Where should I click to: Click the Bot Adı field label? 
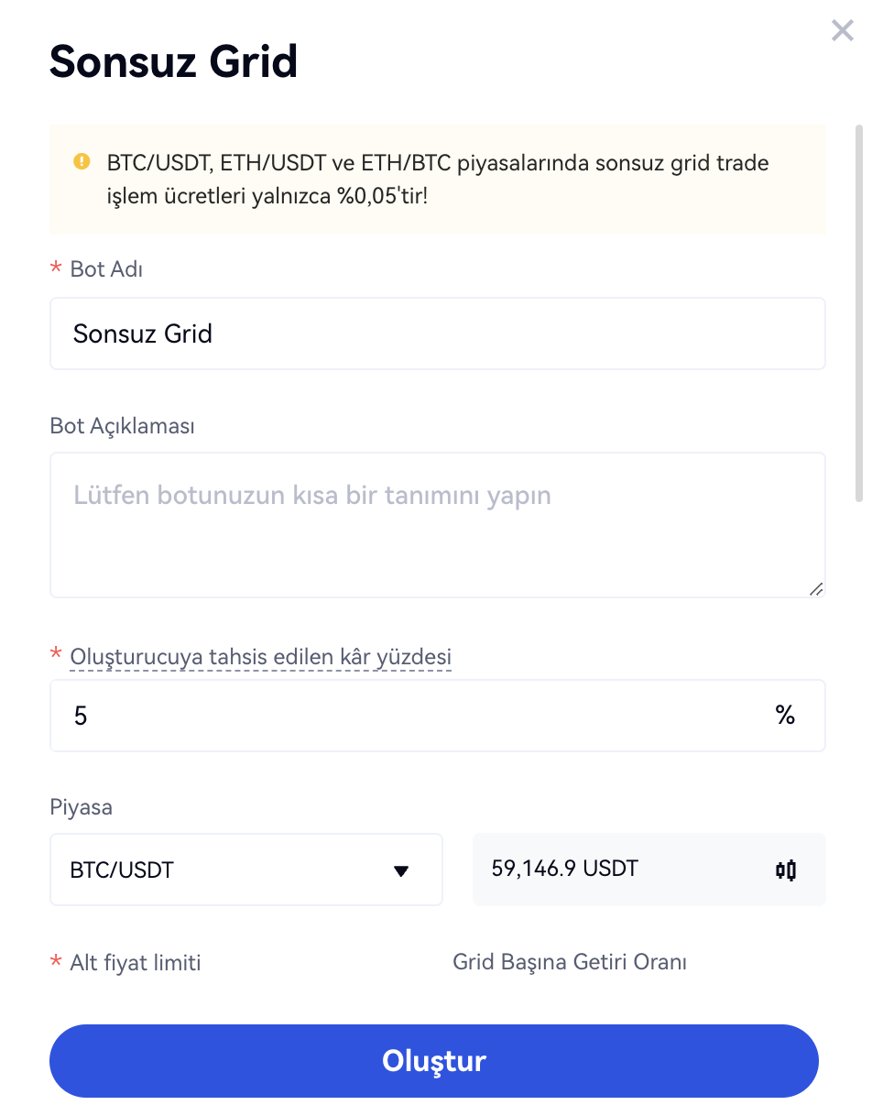pos(106,269)
